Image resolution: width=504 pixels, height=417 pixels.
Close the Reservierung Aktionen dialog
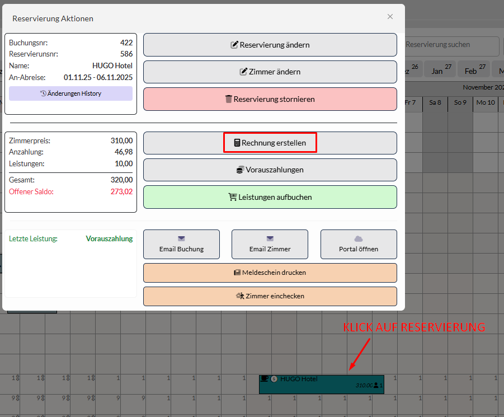pyautogui.click(x=390, y=17)
